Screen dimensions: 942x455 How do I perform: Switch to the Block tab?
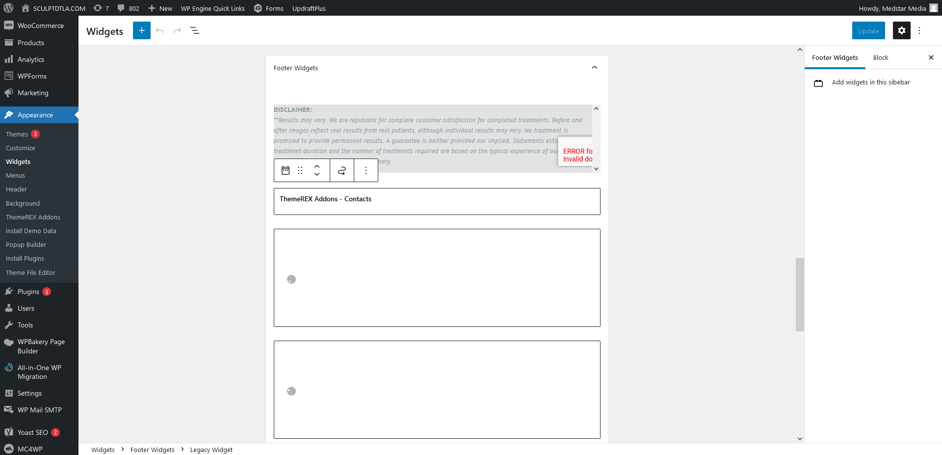(x=881, y=57)
